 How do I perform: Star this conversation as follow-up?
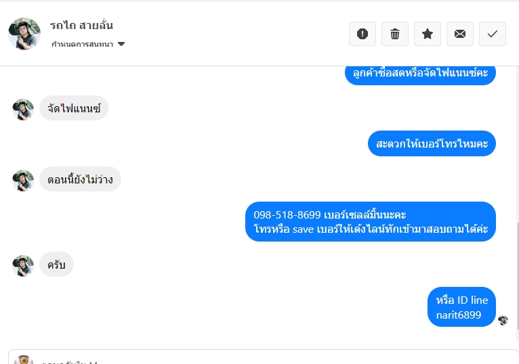pos(428,34)
